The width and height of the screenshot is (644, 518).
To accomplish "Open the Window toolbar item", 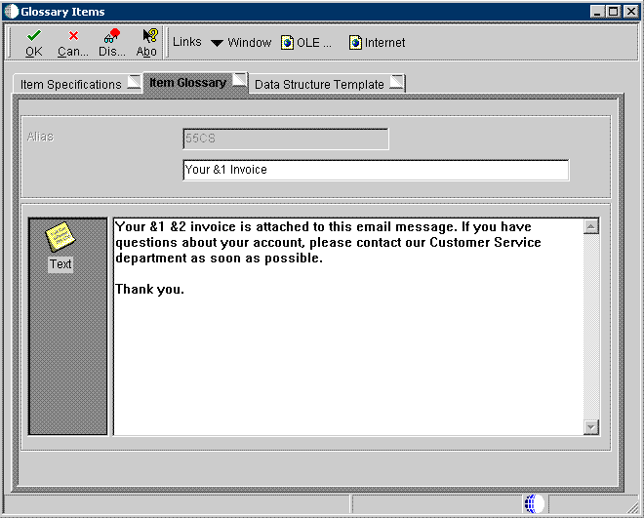I will 250,42.
